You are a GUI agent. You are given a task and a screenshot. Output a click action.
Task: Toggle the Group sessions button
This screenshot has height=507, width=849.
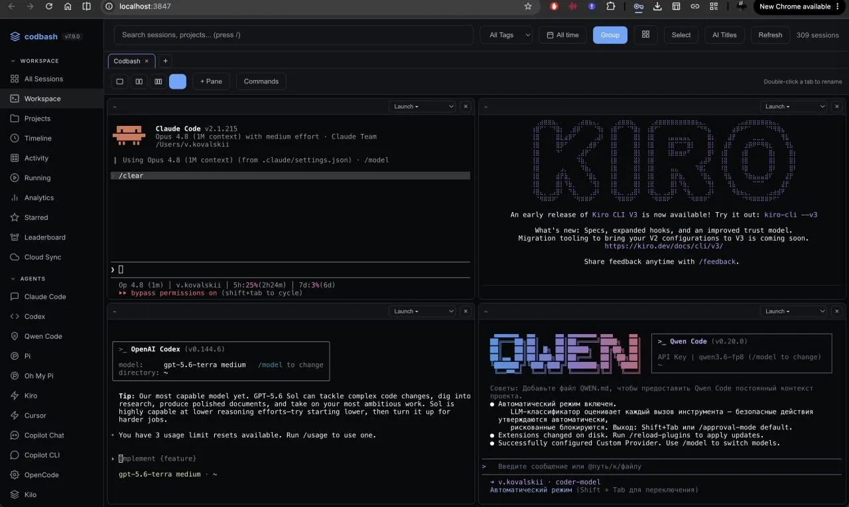click(610, 35)
